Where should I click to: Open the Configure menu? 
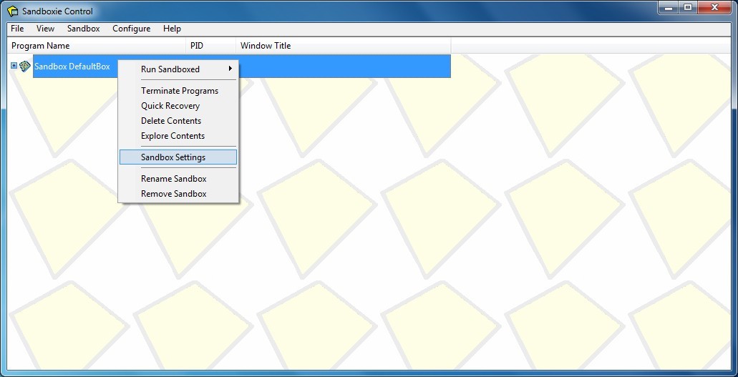pyautogui.click(x=131, y=29)
